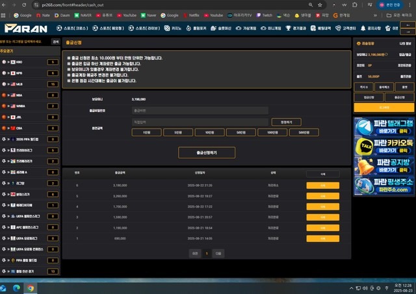Open the 카지노 dice icon menu
Screen dimensions: 416x294
click(x=167, y=28)
